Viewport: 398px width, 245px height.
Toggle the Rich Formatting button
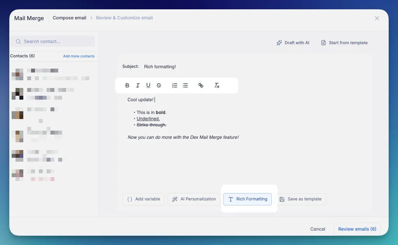coord(247,199)
